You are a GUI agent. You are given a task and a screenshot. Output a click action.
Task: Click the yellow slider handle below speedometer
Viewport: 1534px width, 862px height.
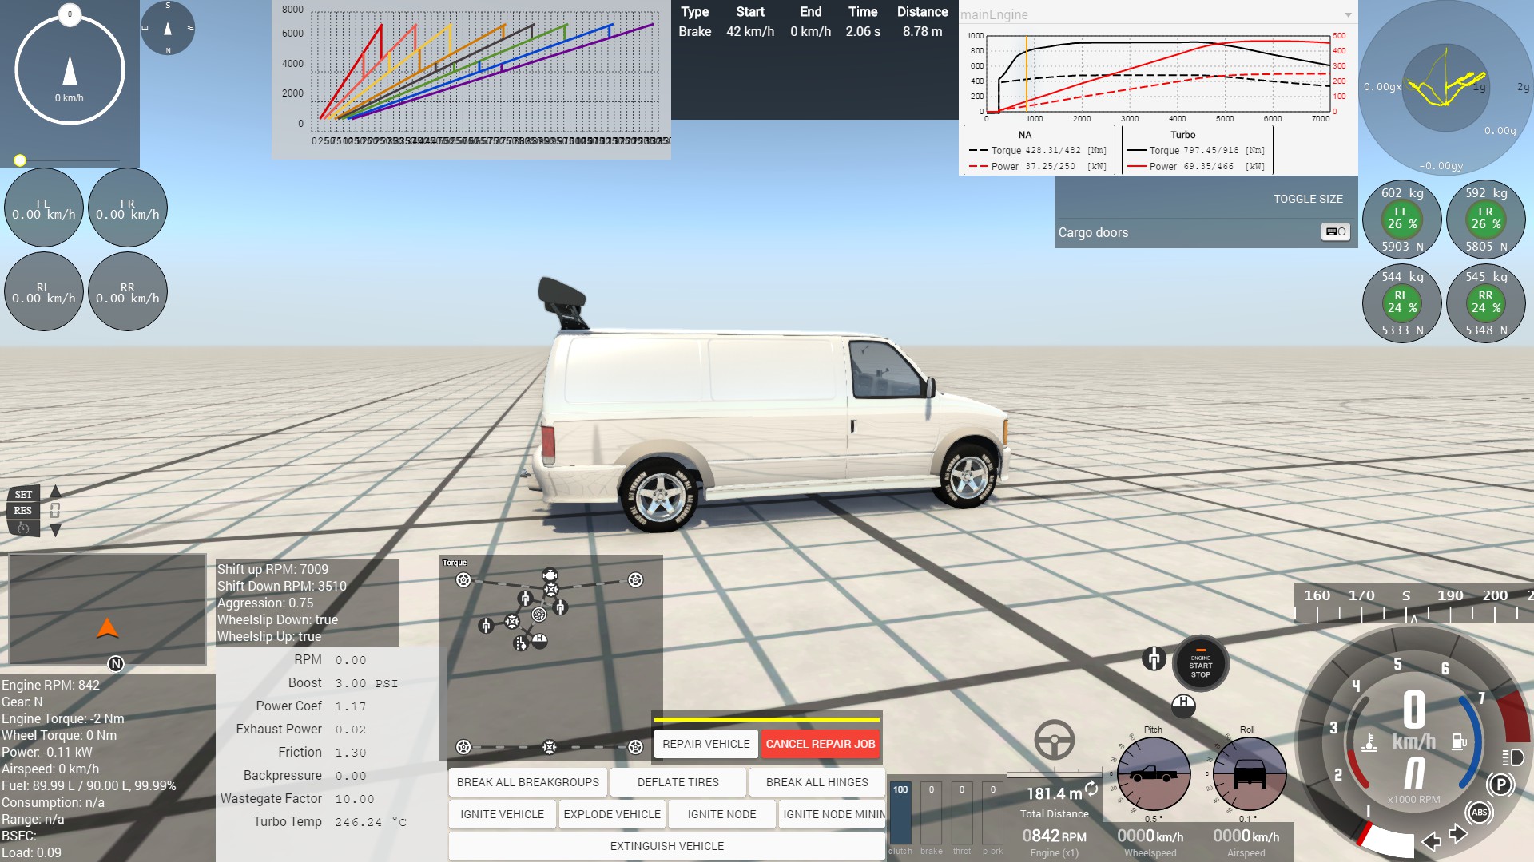(x=20, y=160)
